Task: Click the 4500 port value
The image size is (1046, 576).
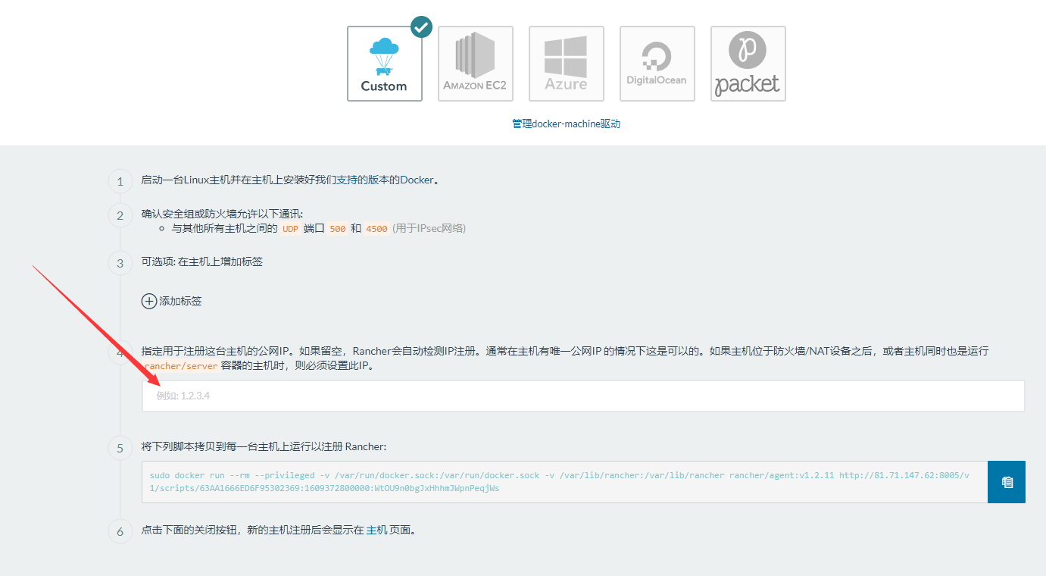Action: tap(376, 228)
